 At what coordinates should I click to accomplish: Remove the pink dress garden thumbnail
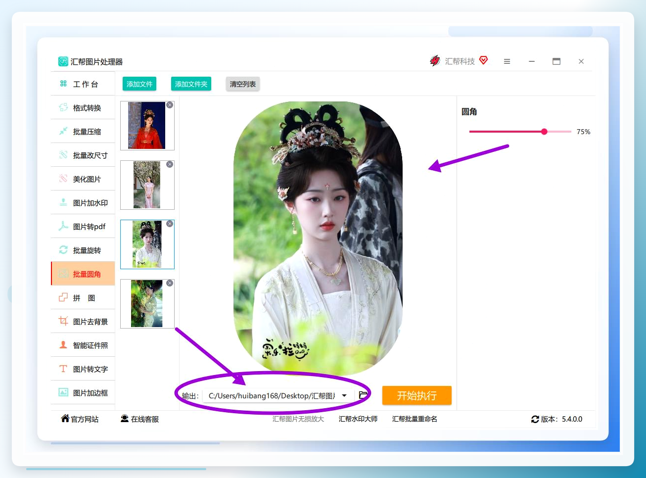pos(170,164)
